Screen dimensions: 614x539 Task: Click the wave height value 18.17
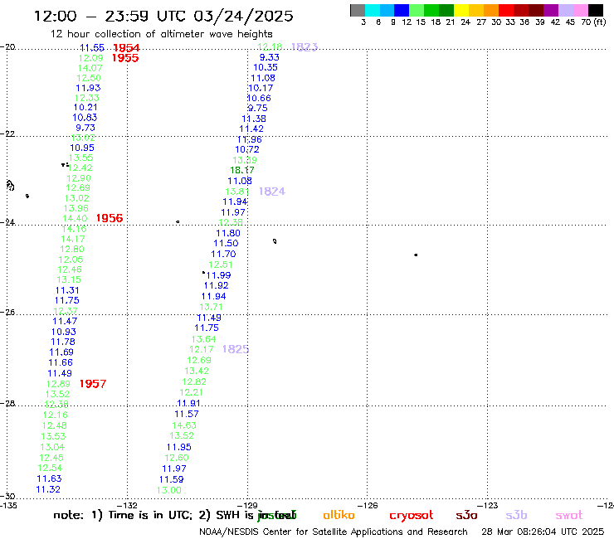242,170
